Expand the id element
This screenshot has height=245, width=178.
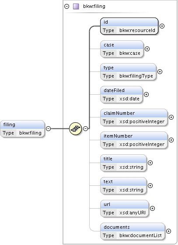(162, 26)
